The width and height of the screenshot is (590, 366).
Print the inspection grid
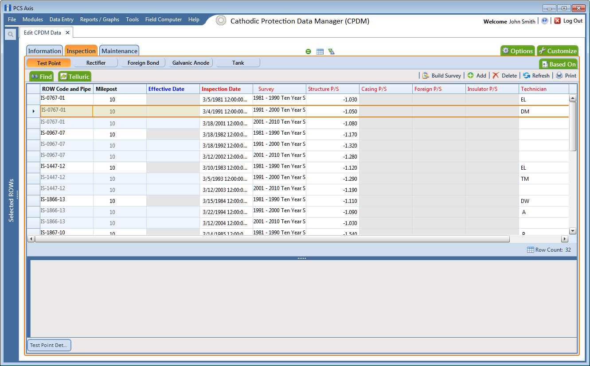tap(566, 76)
